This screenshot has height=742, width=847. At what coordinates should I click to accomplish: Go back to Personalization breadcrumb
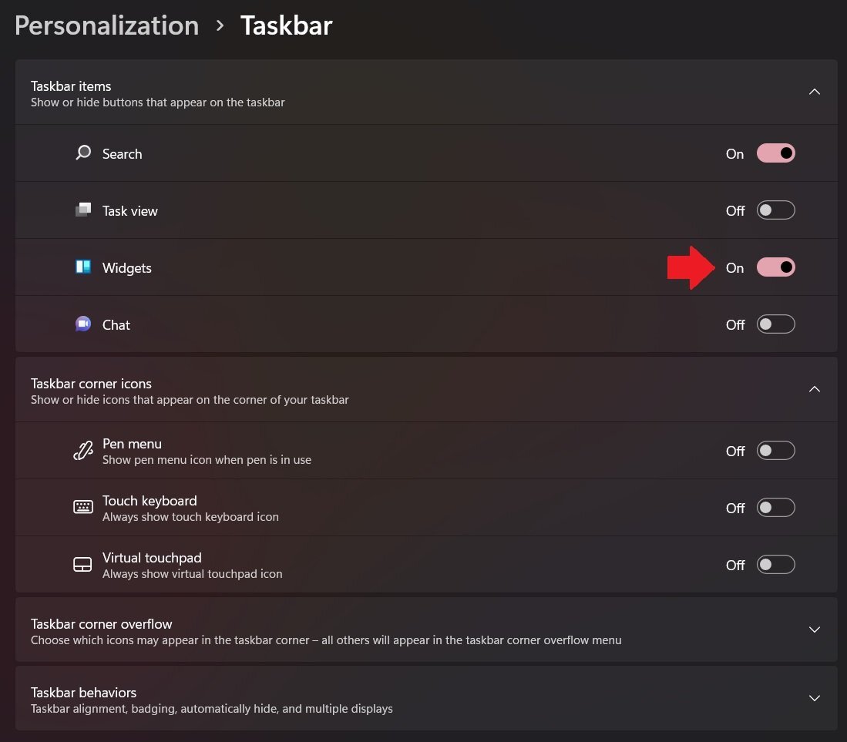[x=107, y=26]
